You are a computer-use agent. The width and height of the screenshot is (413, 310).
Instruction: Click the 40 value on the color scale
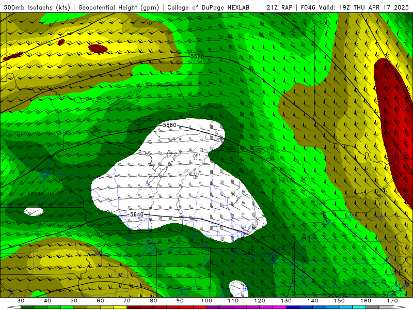pyautogui.click(x=47, y=301)
